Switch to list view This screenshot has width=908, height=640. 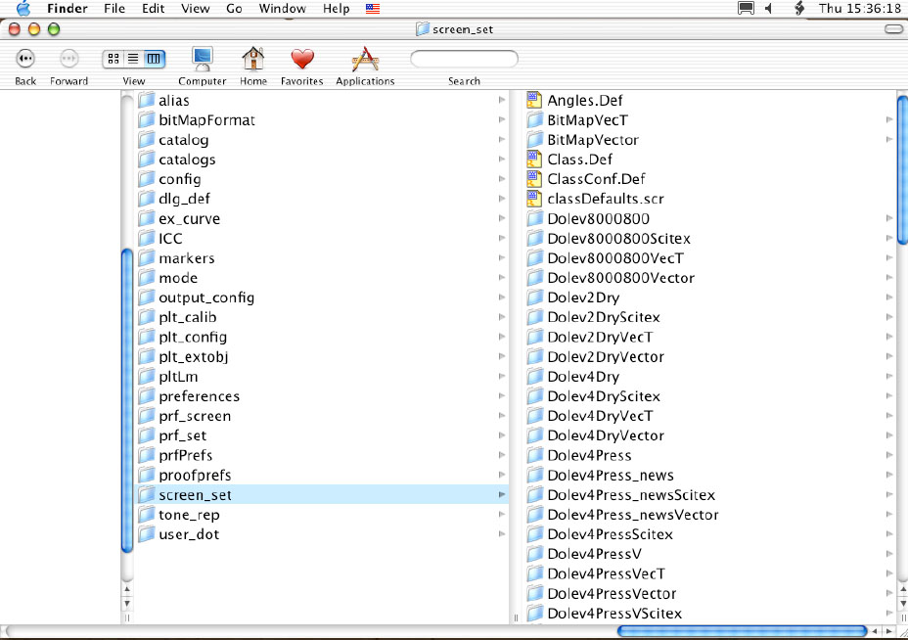point(133,59)
